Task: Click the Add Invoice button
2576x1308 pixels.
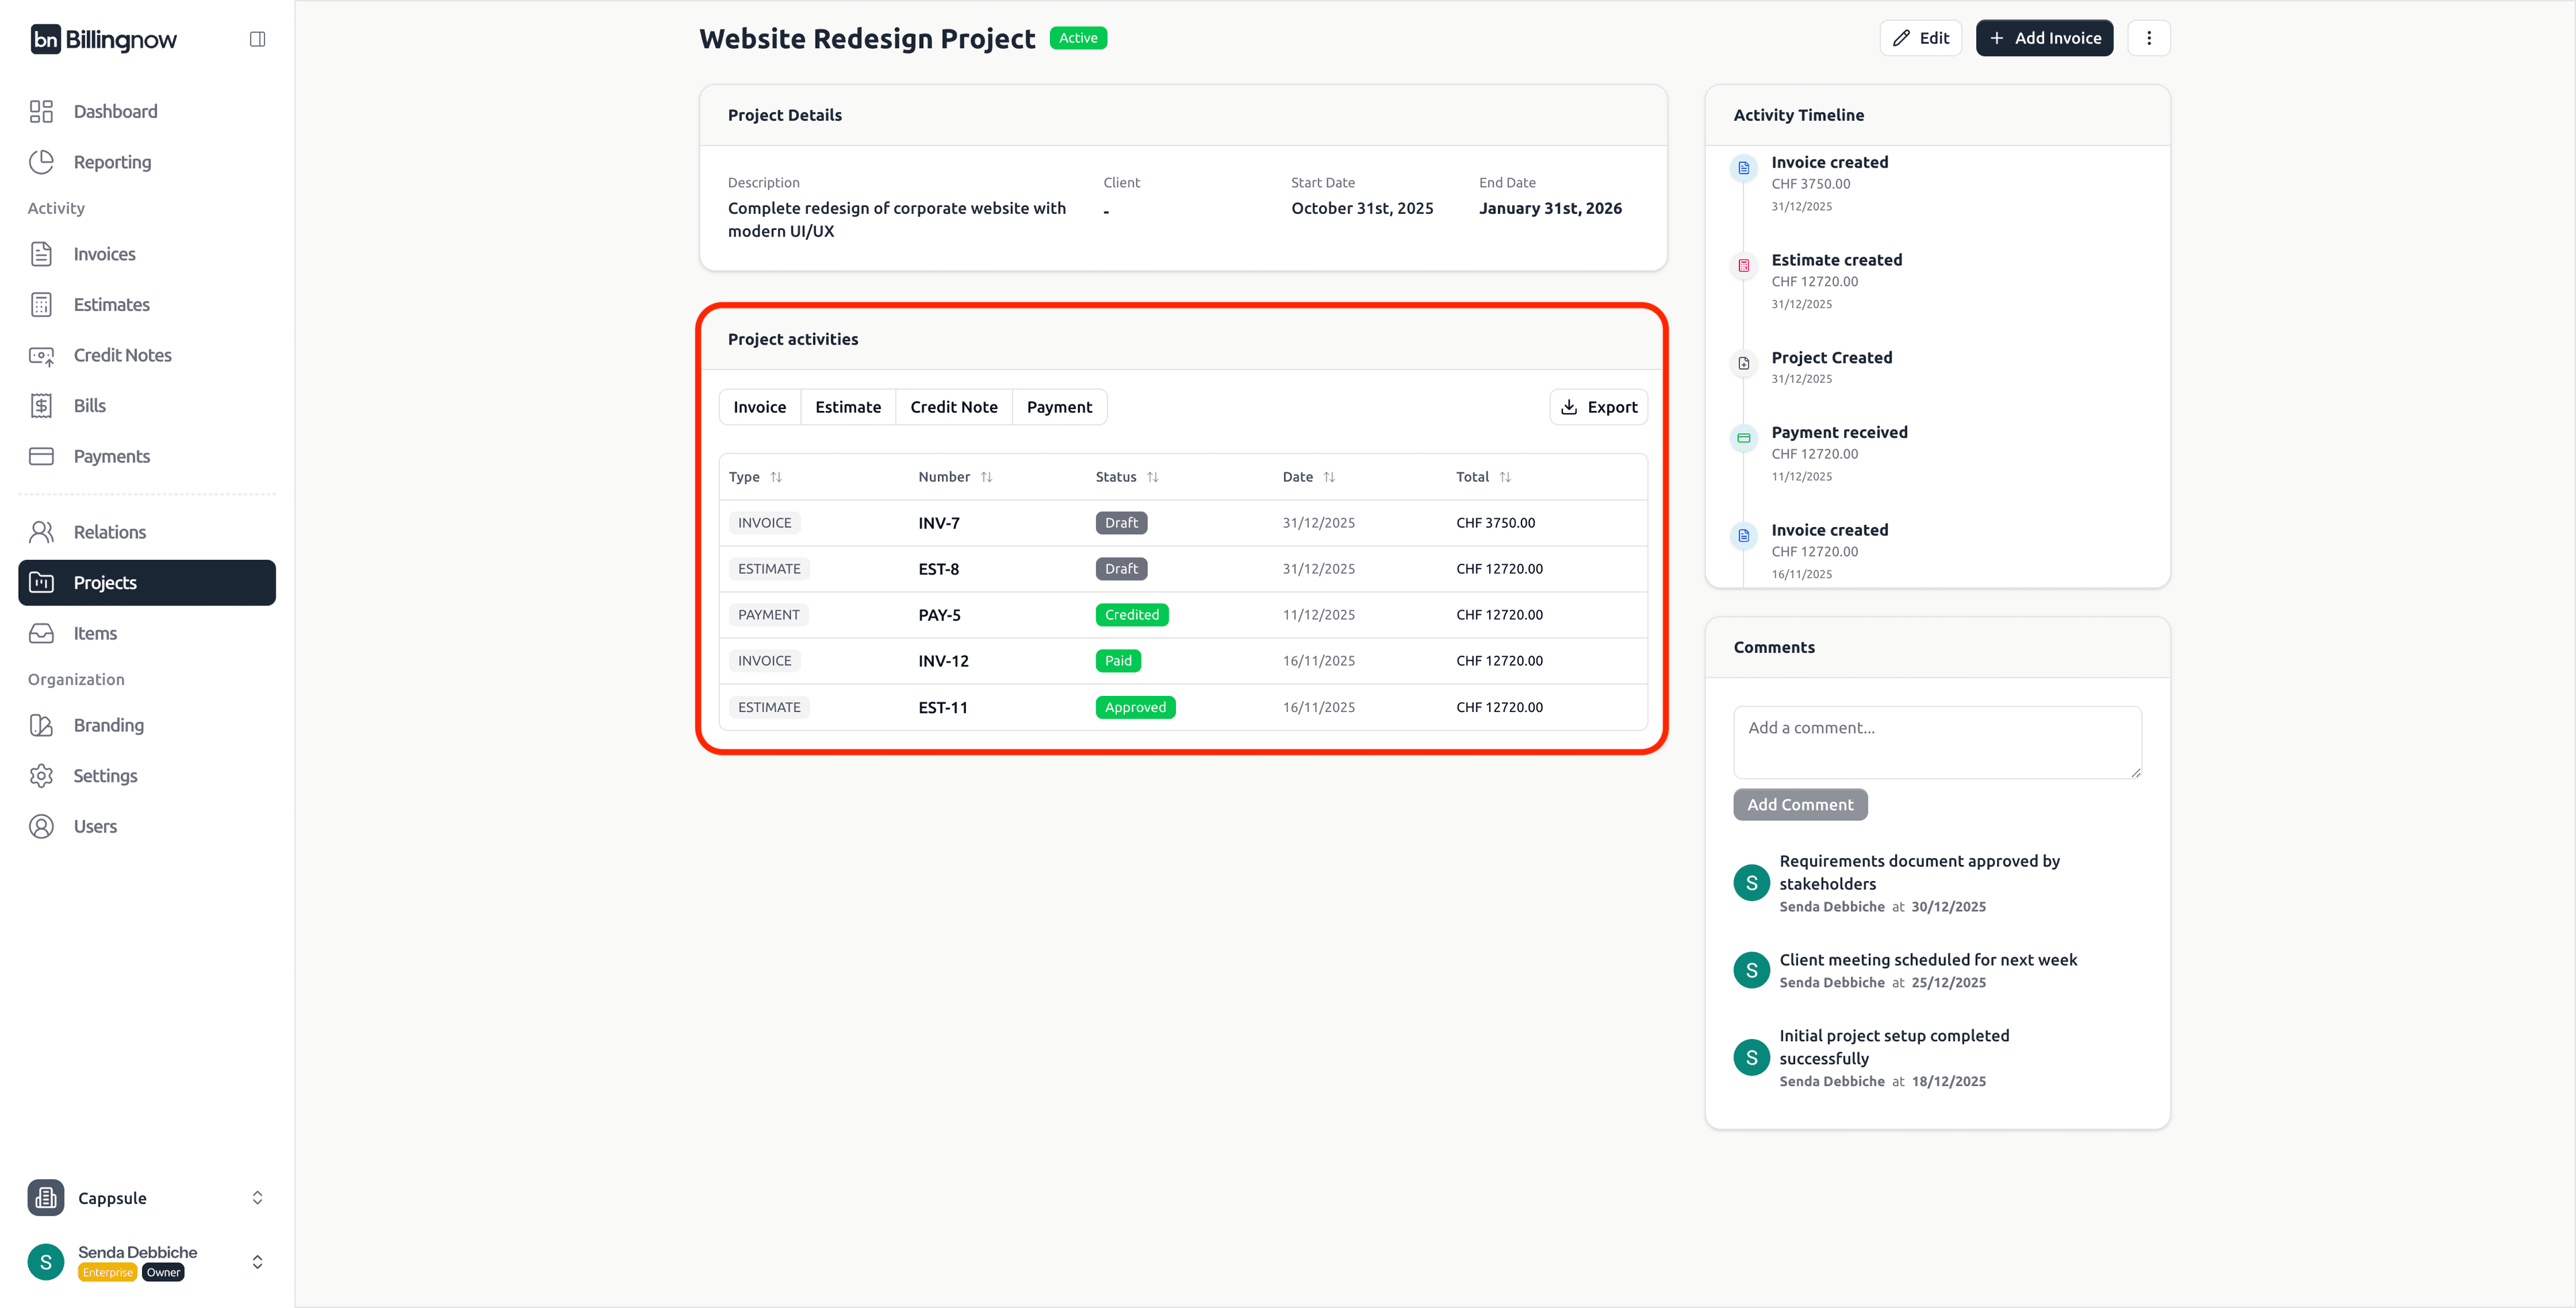Action: pos(2044,38)
